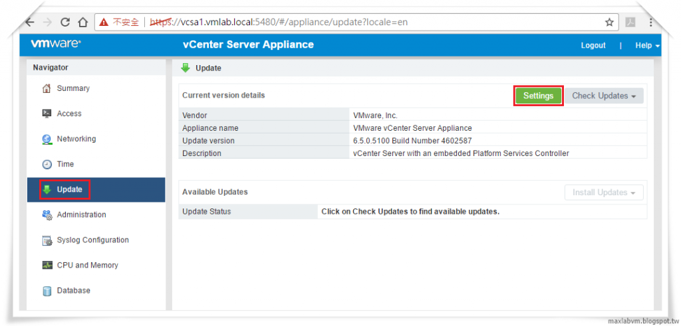Click the Available Updates heading

[x=215, y=192]
